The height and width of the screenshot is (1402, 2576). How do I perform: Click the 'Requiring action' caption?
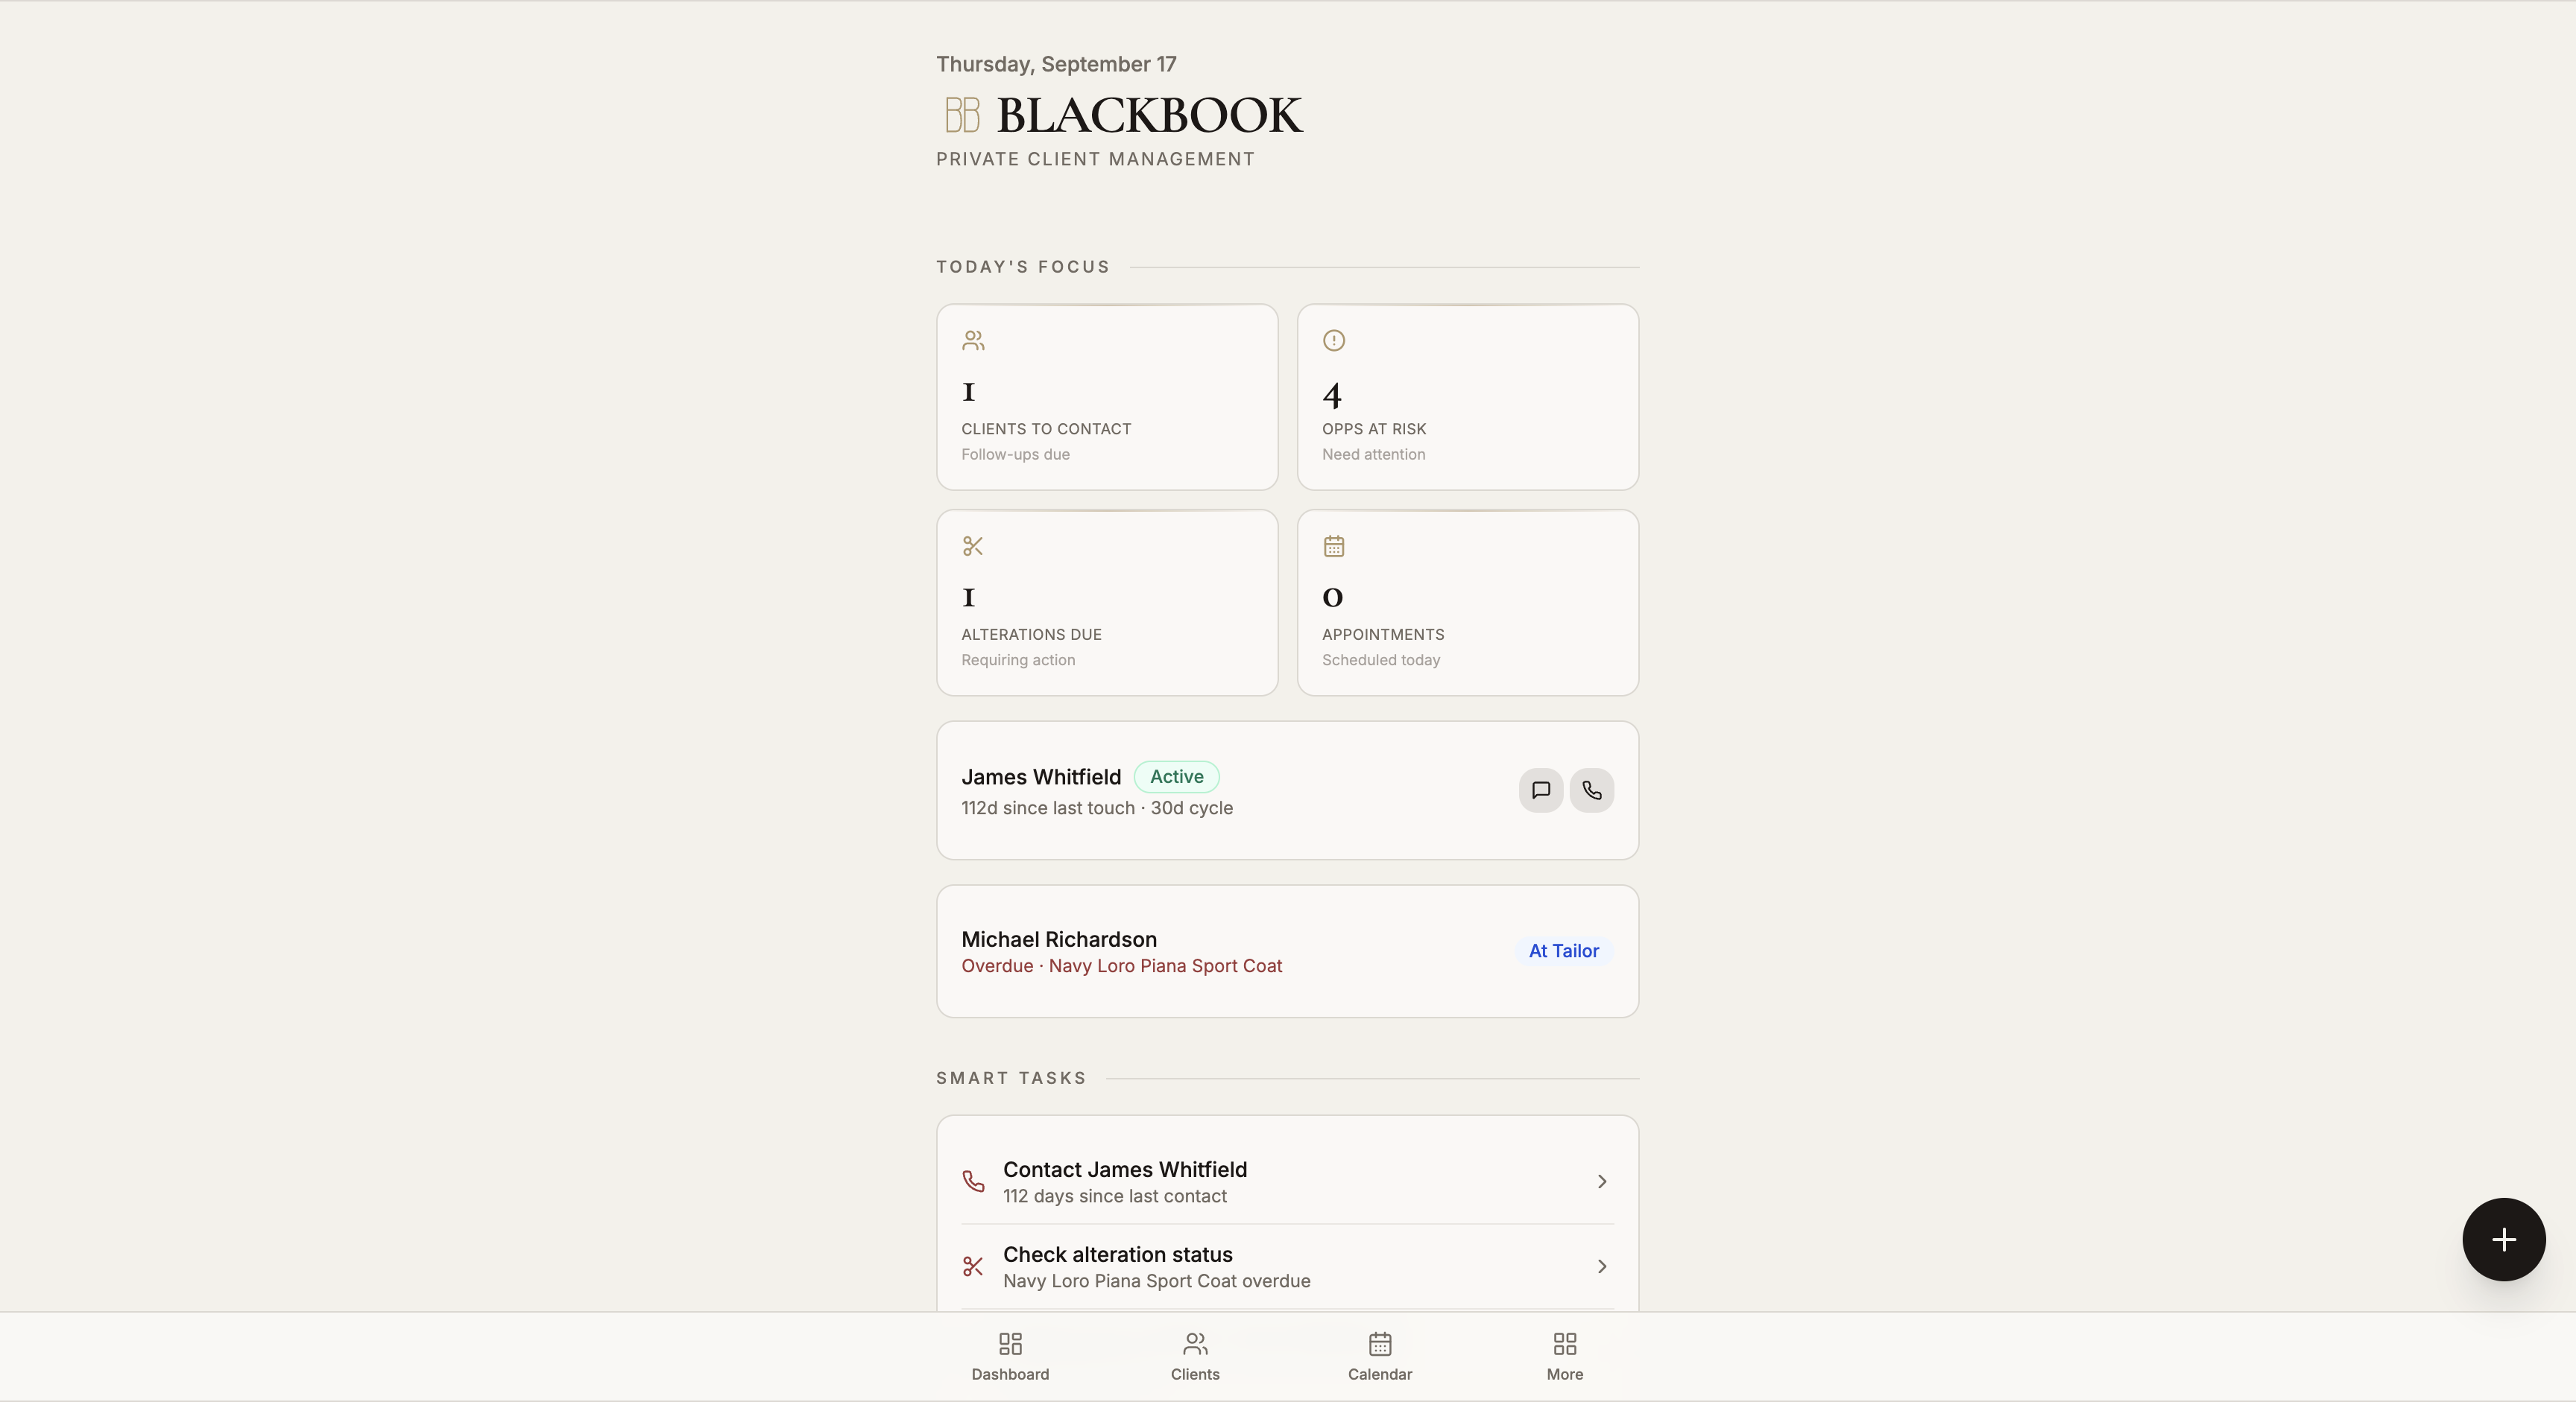1018,661
